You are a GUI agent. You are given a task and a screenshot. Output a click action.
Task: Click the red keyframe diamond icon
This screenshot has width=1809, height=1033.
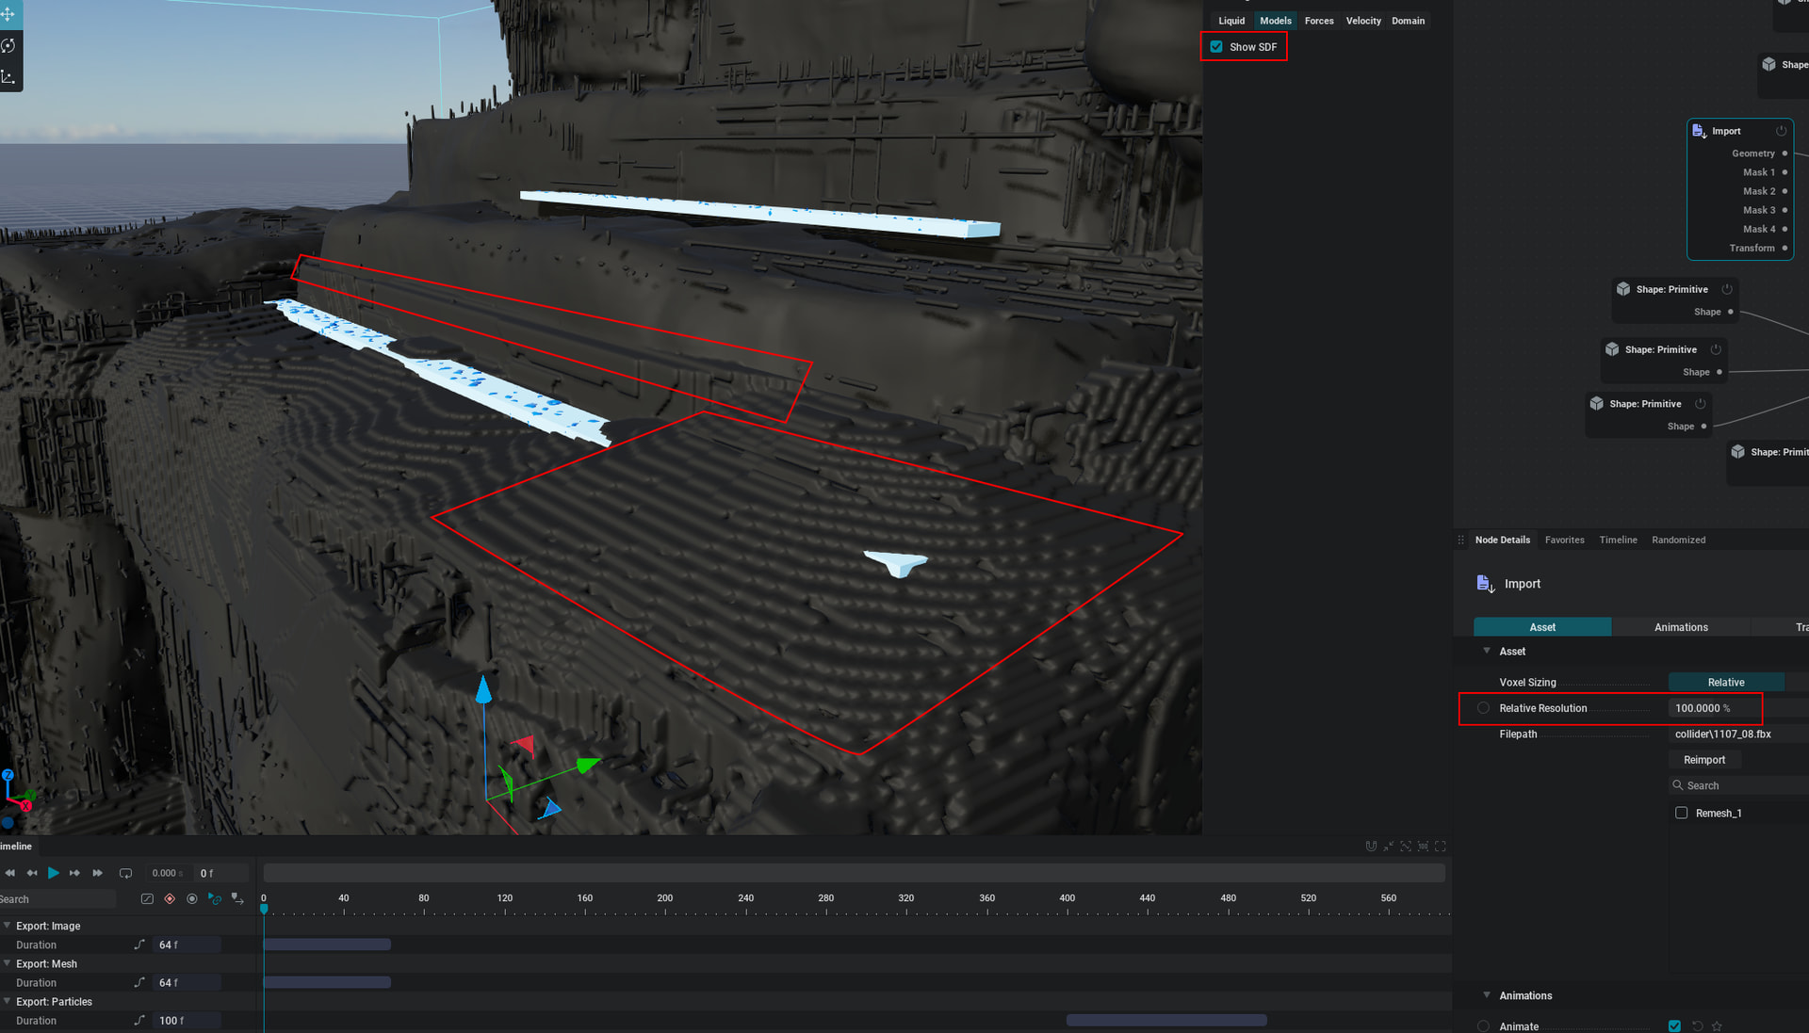(170, 899)
